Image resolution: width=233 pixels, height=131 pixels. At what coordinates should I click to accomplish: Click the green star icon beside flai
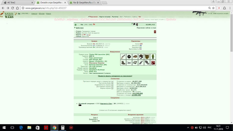(x=75, y=25)
